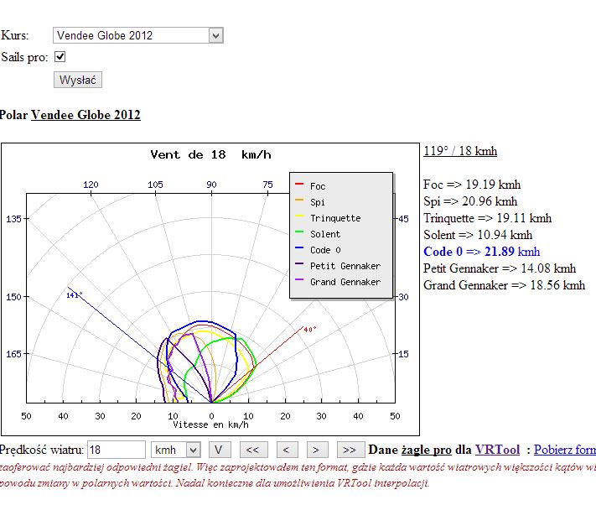Toggle the Sails pro checkbox
The image size is (596, 505).
(x=60, y=57)
